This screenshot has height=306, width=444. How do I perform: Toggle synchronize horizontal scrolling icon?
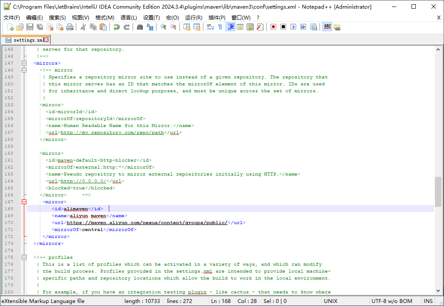pyautogui.click(x=196, y=27)
